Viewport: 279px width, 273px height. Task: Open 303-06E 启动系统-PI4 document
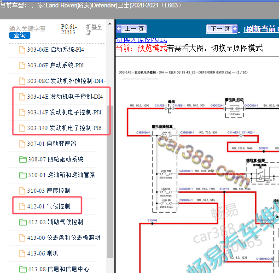click(x=56, y=49)
